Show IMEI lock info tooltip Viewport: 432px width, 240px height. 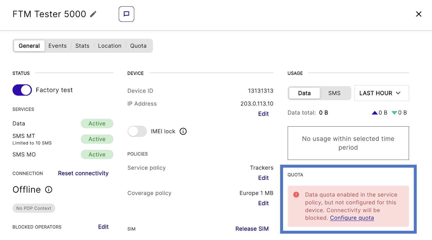coord(183,131)
